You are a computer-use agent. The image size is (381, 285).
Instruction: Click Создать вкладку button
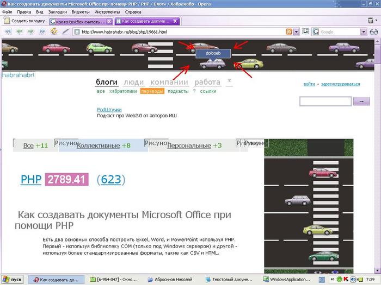tap(24, 21)
